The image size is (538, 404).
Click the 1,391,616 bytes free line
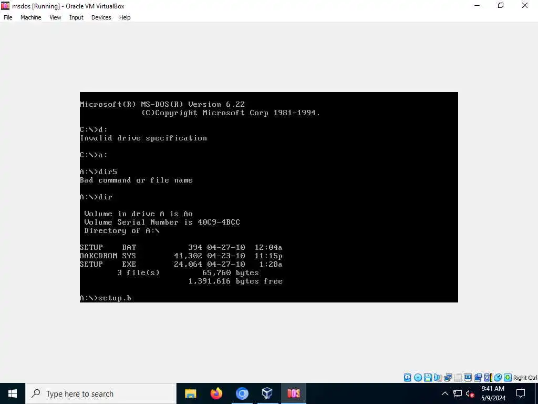click(235, 281)
